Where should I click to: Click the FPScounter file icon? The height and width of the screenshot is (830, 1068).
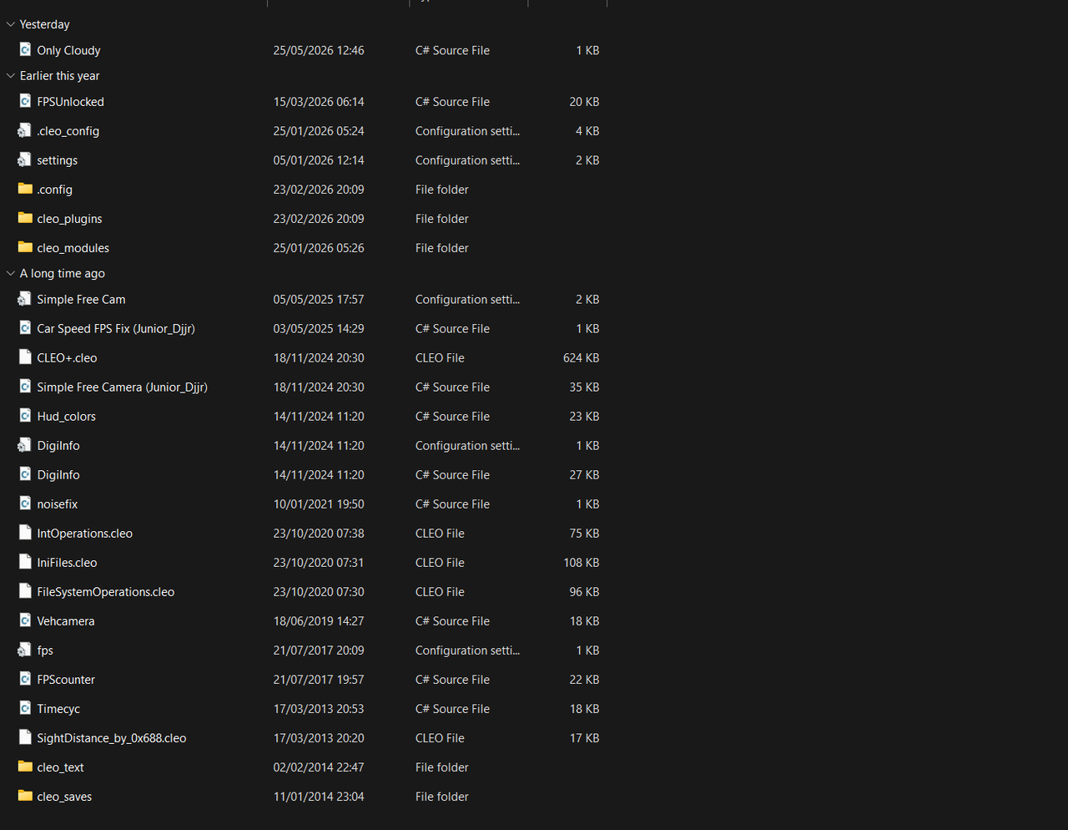[25, 679]
